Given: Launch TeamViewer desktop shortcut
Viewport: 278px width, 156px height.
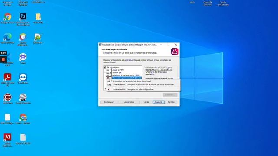Looking at the screenshot, I should point(23,77).
